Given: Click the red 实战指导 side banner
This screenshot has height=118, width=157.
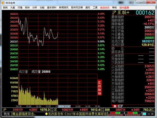Looking at the screenshot, I should pyautogui.click(x=99, y=88).
